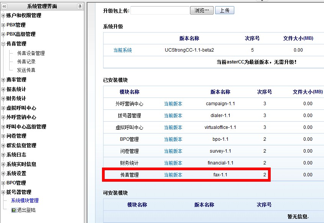Open 传真设备管理 in the sidebar
The height and width of the screenshot is (223, 324).
click(31, 53)
